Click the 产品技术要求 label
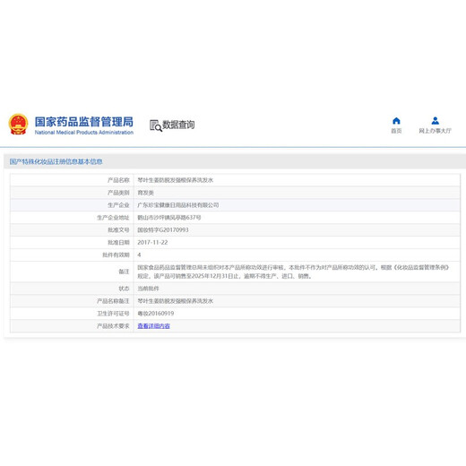The image size is (466, 466). [x=113, y=326]
